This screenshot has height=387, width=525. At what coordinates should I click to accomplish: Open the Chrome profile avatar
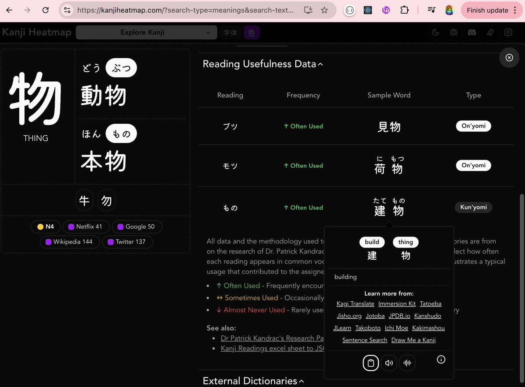449,10
